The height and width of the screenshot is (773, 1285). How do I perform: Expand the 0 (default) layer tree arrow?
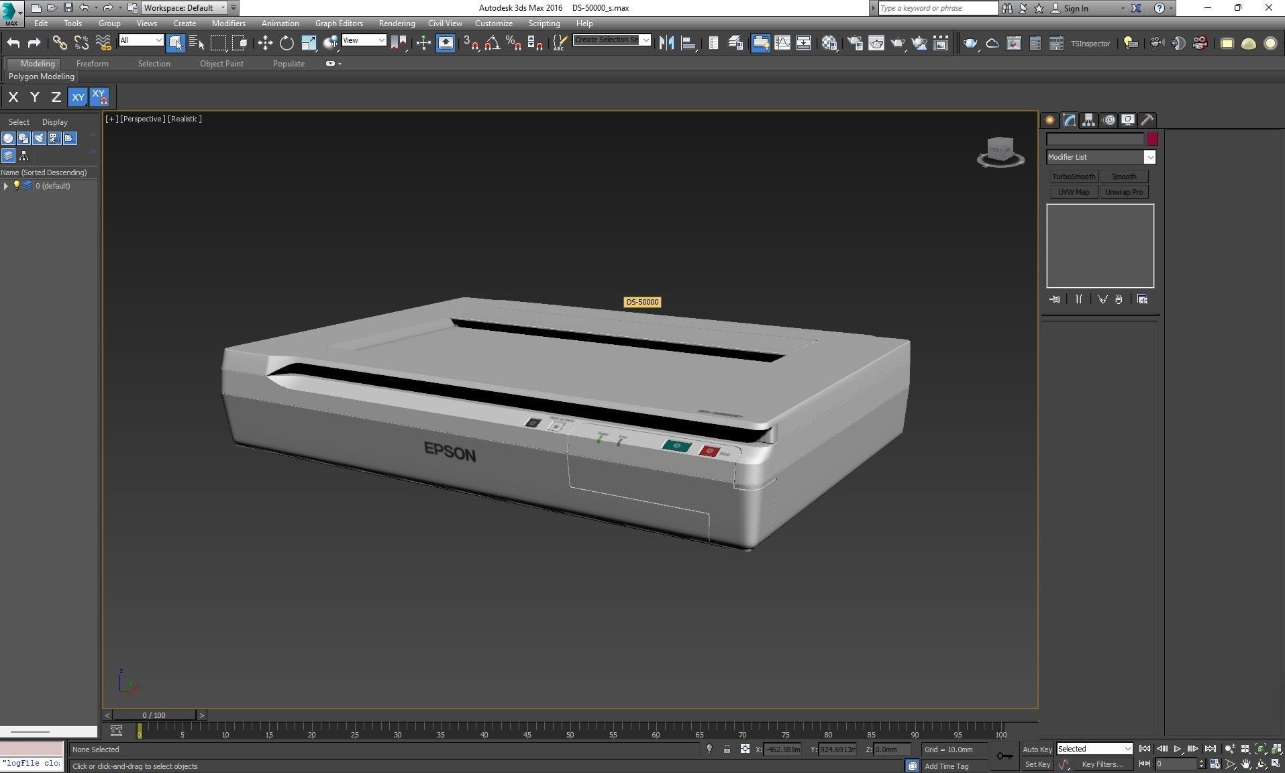(6, 186)
